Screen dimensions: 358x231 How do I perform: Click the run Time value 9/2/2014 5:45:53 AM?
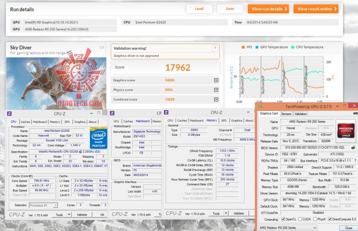pos(291,22)
